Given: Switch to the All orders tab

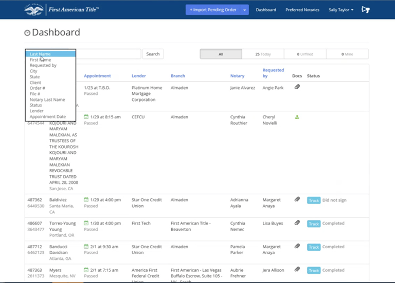Looking at the screenshot, I should [221, 54].
